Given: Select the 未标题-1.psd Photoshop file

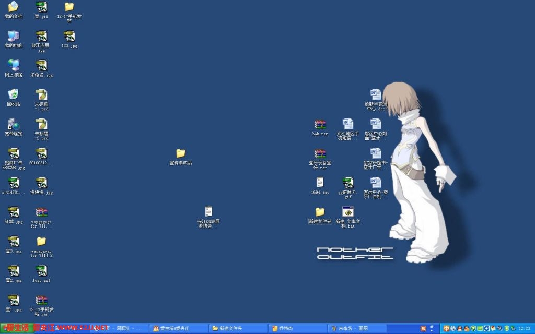Looking at the screenshot, I should pyautogui.click(x=41, y=100).
